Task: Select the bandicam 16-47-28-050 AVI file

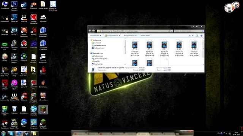Action: point(194,48)
